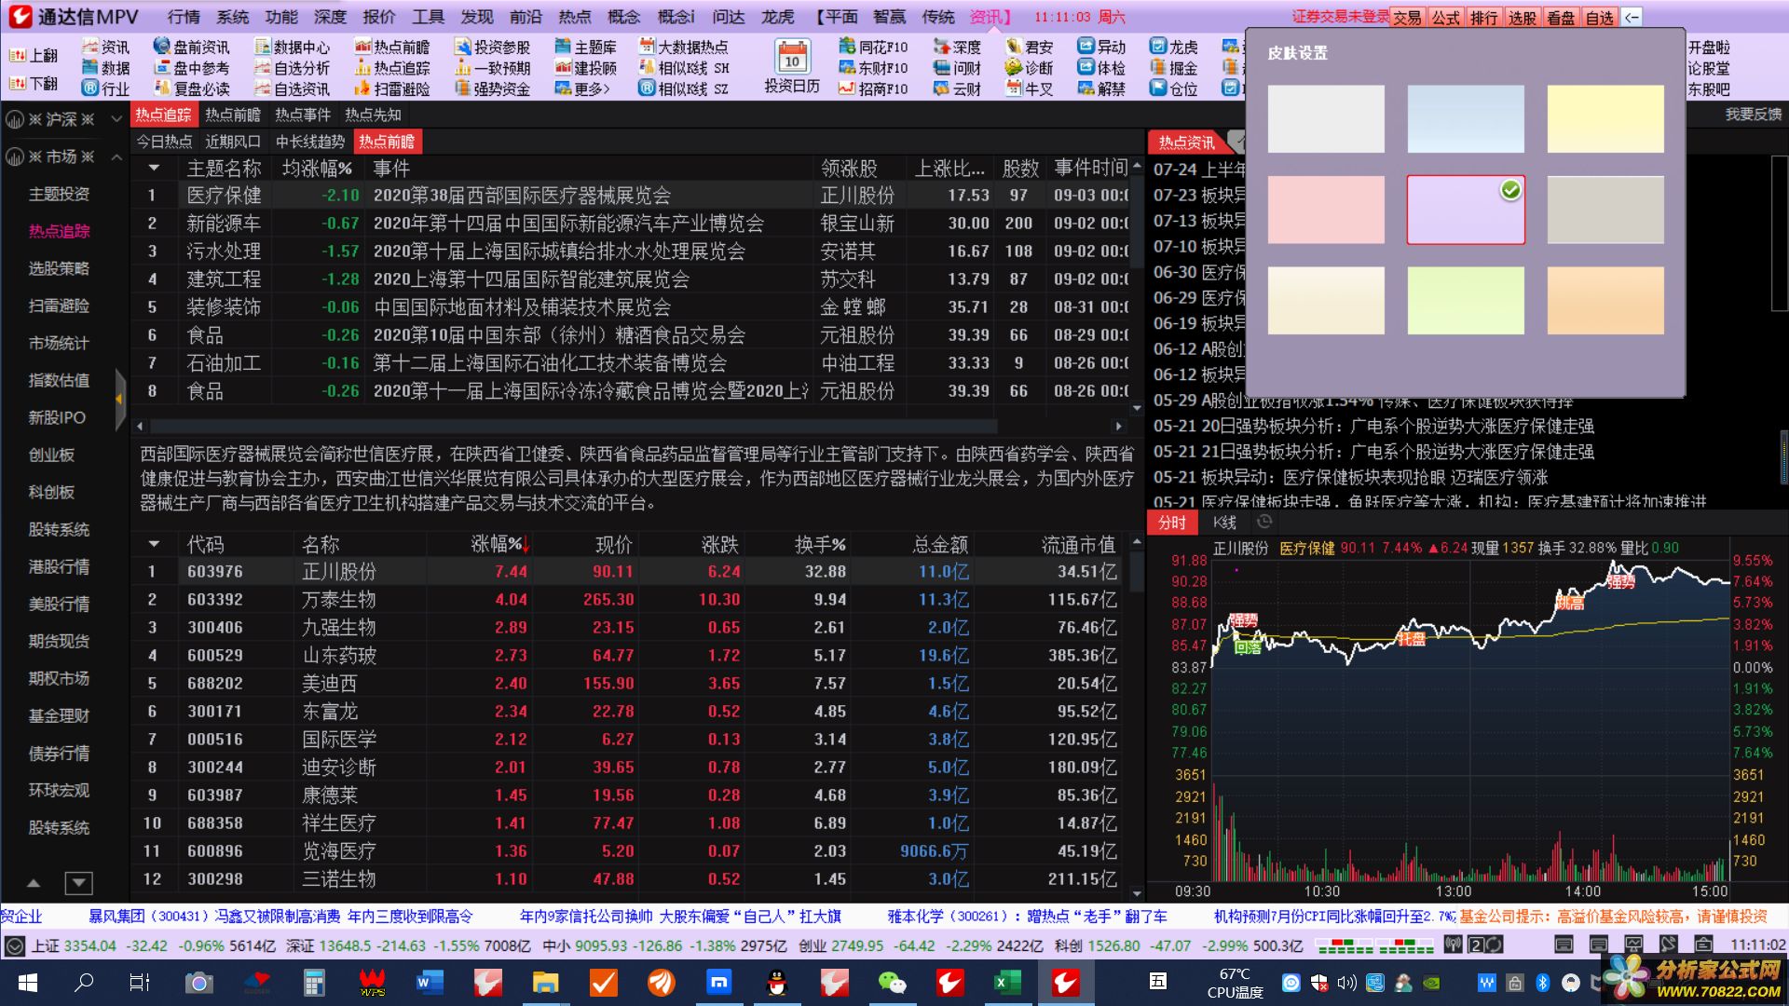The width and height of the screenshot is (1789, 1006).
Task: Switch to the 今日热点 sub-tab
Action: (164, 142)
